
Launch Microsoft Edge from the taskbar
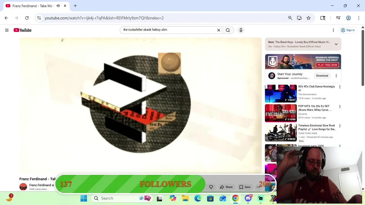pyautogui.click(x=198, y=198)
